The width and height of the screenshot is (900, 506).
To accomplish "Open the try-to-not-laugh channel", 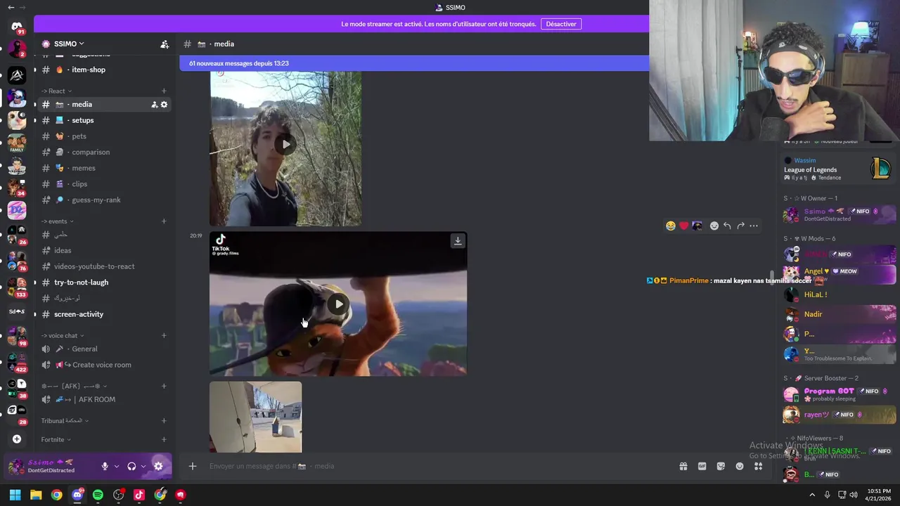I will click(104, 283).
